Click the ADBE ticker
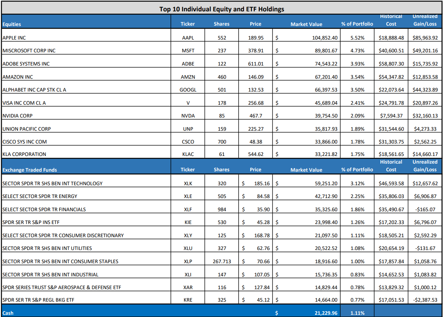 (x=188, y=64)
